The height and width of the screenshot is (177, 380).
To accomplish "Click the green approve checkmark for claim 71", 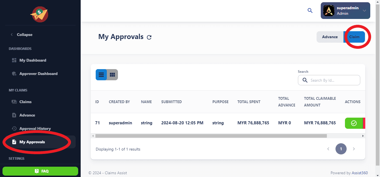I will point(354,123).
